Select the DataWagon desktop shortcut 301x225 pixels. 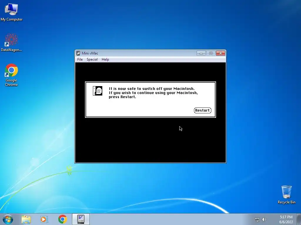[11, 43]
